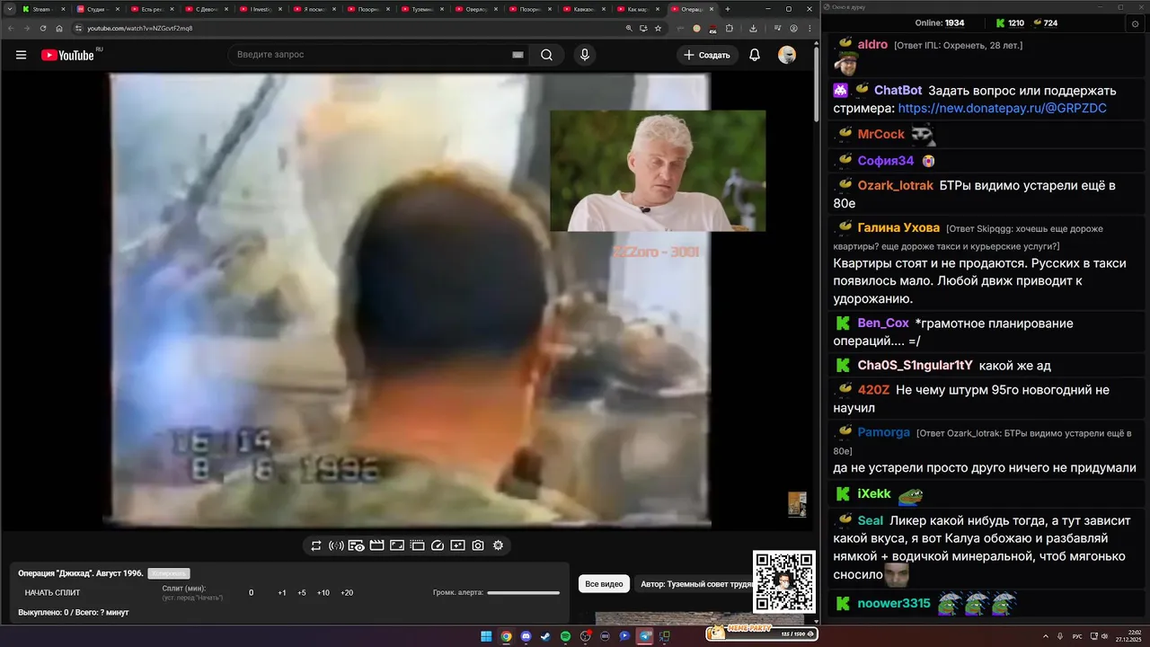Add +5 minutes to split

(x=302, y=593)
